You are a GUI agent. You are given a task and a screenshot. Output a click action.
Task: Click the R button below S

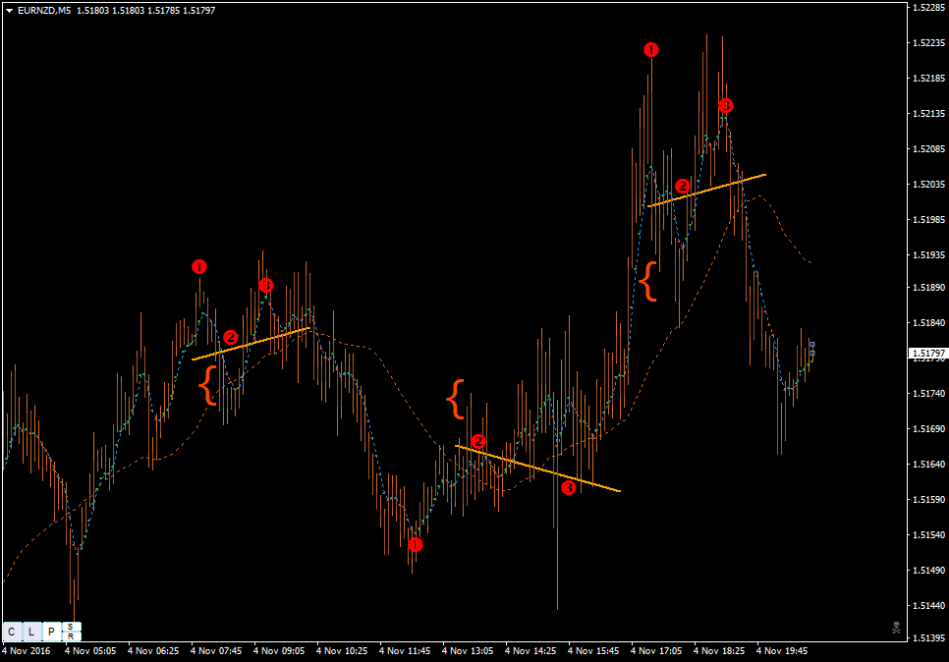click(x=72, y=636)
